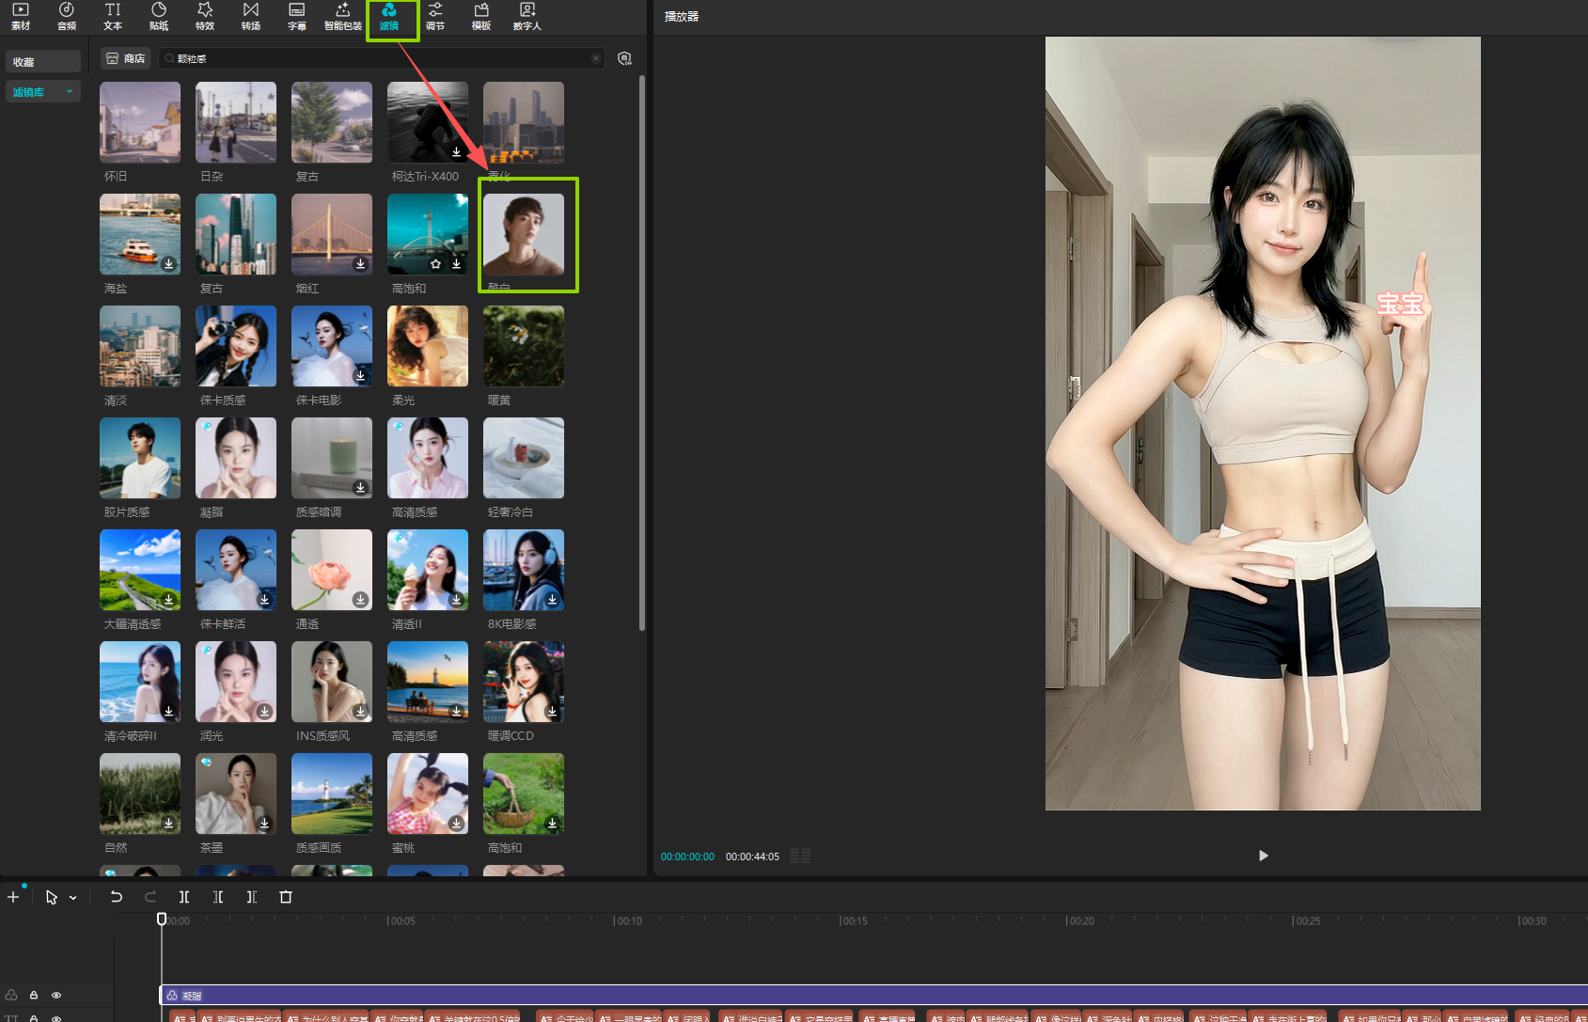Viewport: 1588px width, 1022px height.
Task: Open the preview ratio grid menu
Action: 800,856
